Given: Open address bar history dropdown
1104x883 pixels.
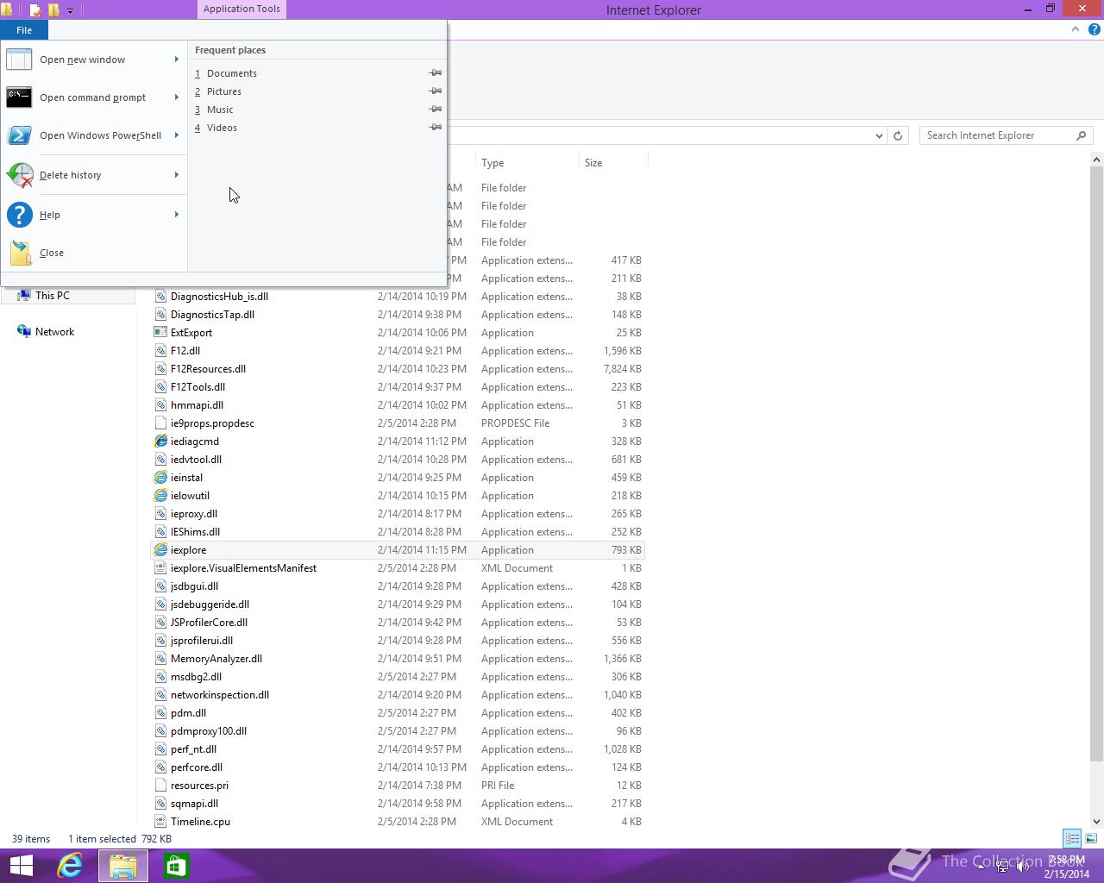Looking at the screenshot, I should [879, 135].
